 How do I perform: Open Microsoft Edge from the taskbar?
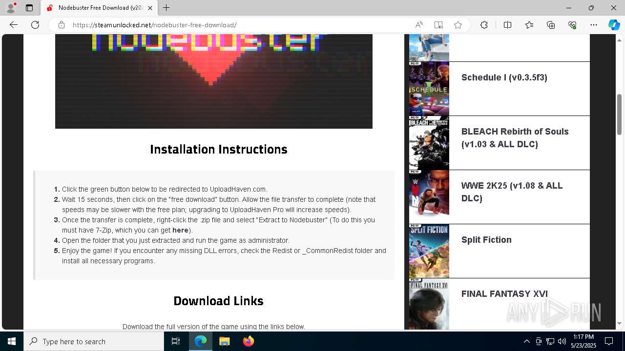[201, 341]
